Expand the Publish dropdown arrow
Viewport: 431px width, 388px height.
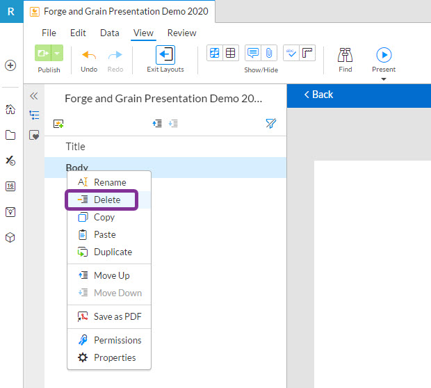pos(57,53)
